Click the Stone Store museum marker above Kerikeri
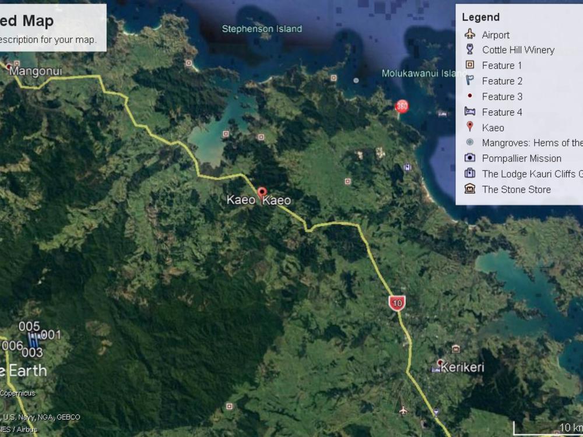The image size is (583, 437). click(x=456, y=349)
